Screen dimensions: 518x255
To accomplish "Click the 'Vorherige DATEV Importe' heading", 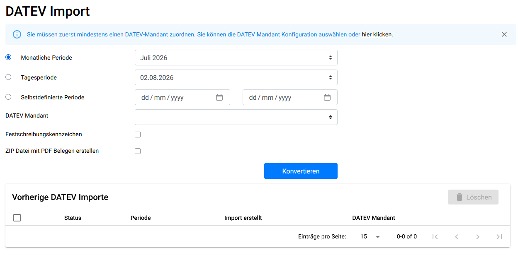I will tap(60, 197).
